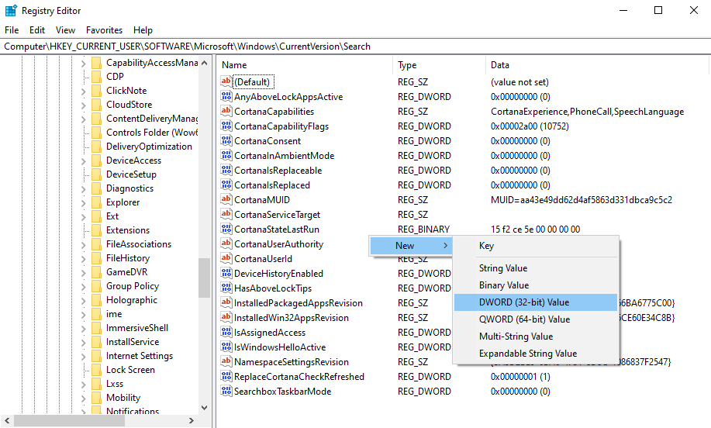Choose Multi-String Value from submenu
The image size is (711, 428).
click(536, 337)
